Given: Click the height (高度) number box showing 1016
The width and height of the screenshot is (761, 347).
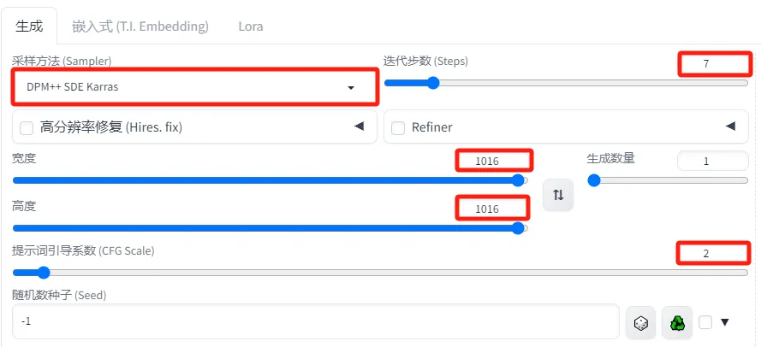Looking at the screenshot, I should tap(492, 209).
